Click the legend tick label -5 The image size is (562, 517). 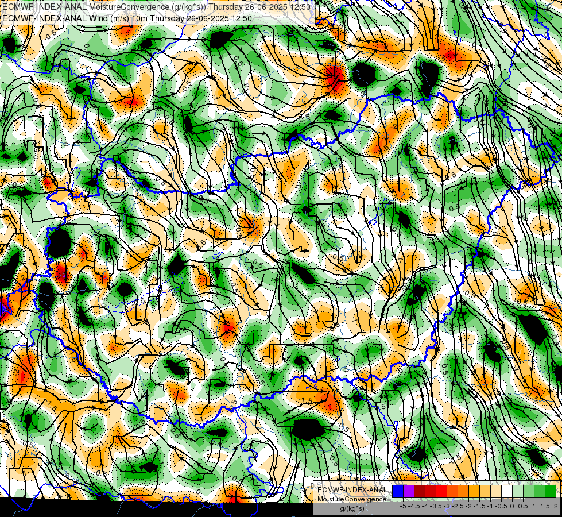403,506
